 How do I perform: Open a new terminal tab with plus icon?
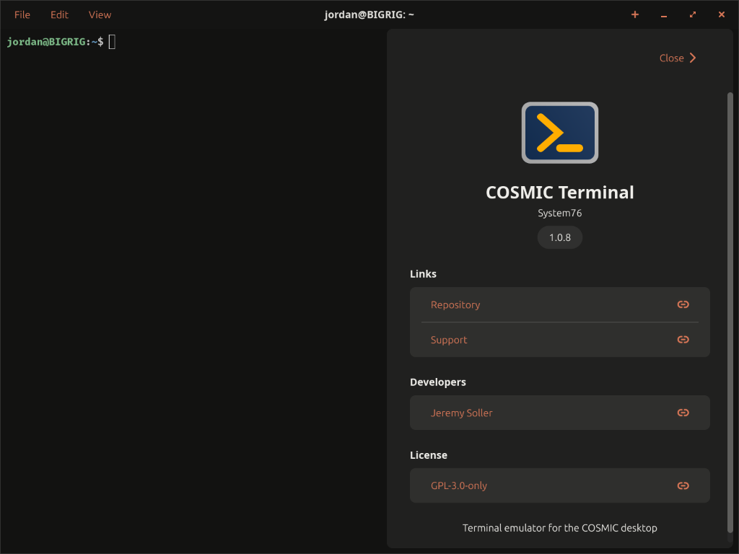click(x=635, y=14)
